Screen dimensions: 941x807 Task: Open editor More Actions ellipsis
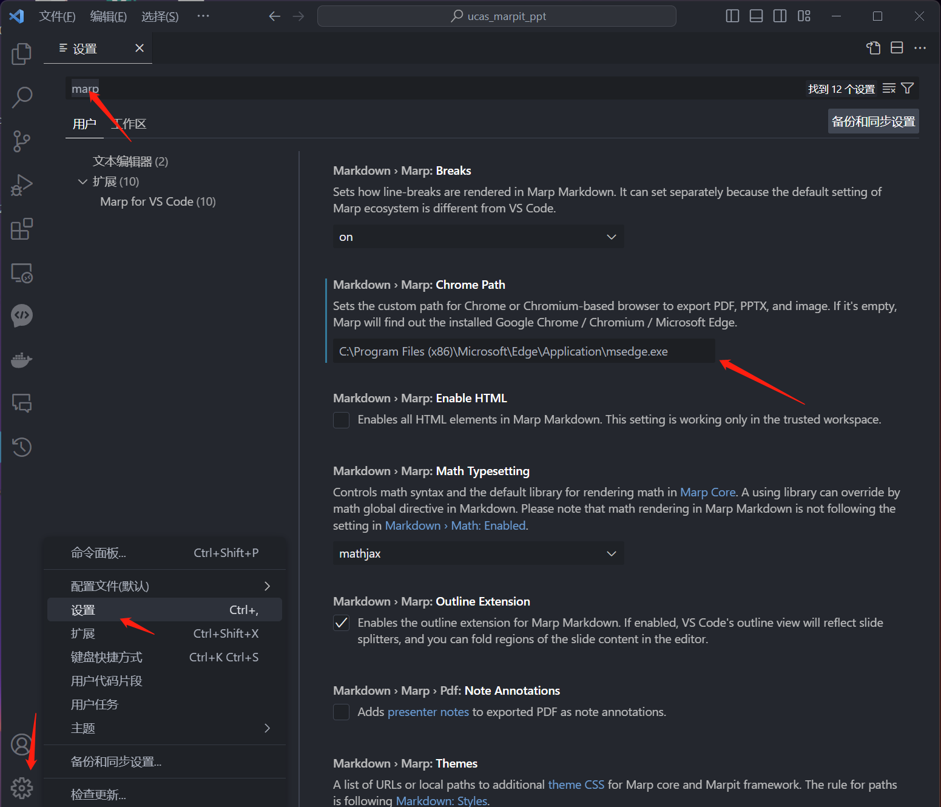click(x=920, y=48)
